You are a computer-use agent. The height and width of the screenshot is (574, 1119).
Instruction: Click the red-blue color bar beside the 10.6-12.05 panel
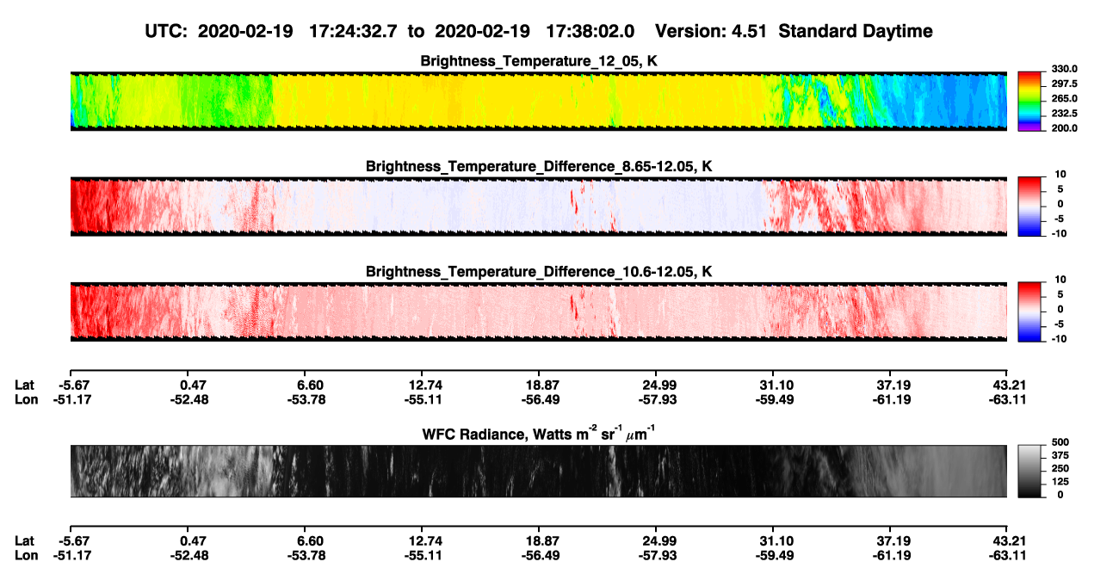[1030, 312]
